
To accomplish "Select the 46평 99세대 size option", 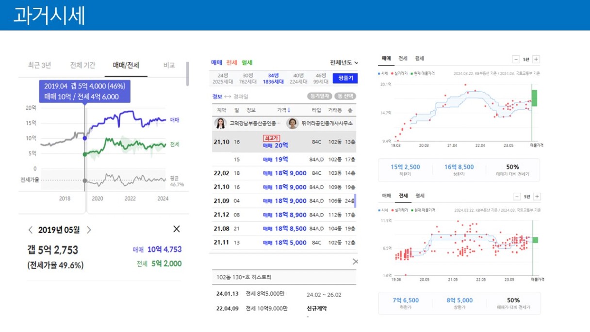I will (x=321, y=78).
